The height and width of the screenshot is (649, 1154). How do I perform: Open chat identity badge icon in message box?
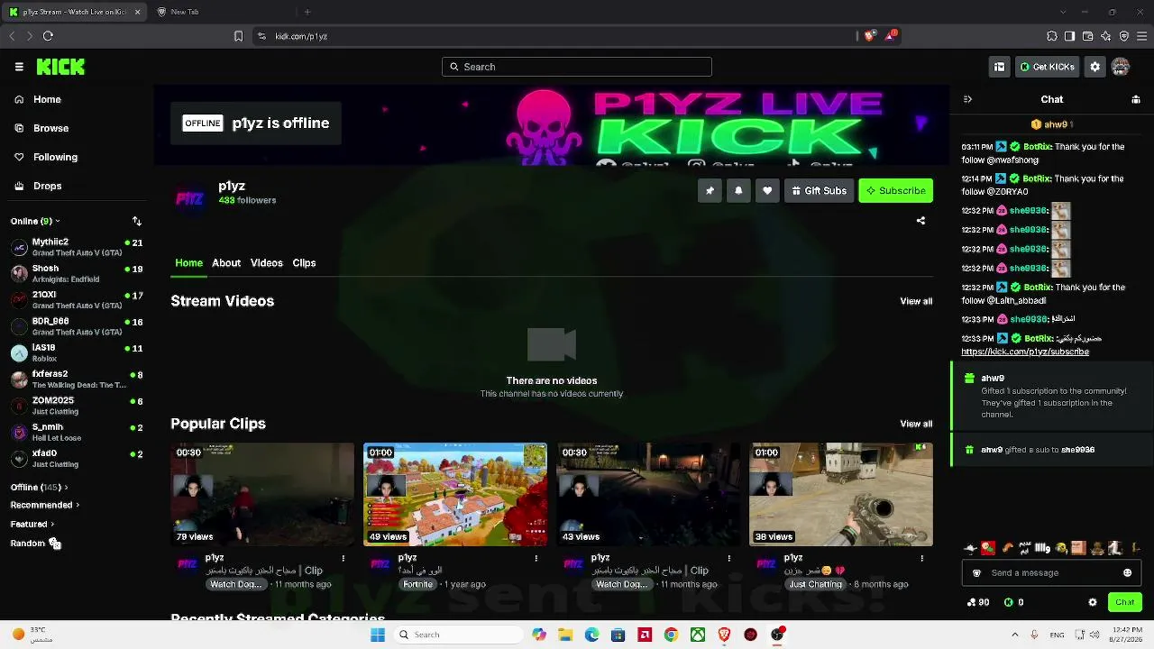[x=976, y=572]
